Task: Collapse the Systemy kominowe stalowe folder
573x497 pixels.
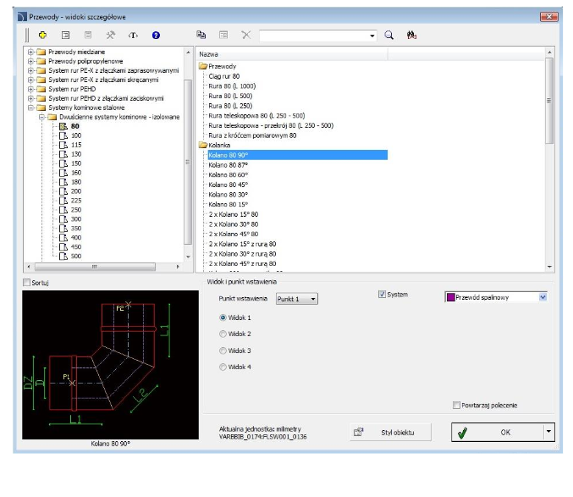Action: [30, 108]
